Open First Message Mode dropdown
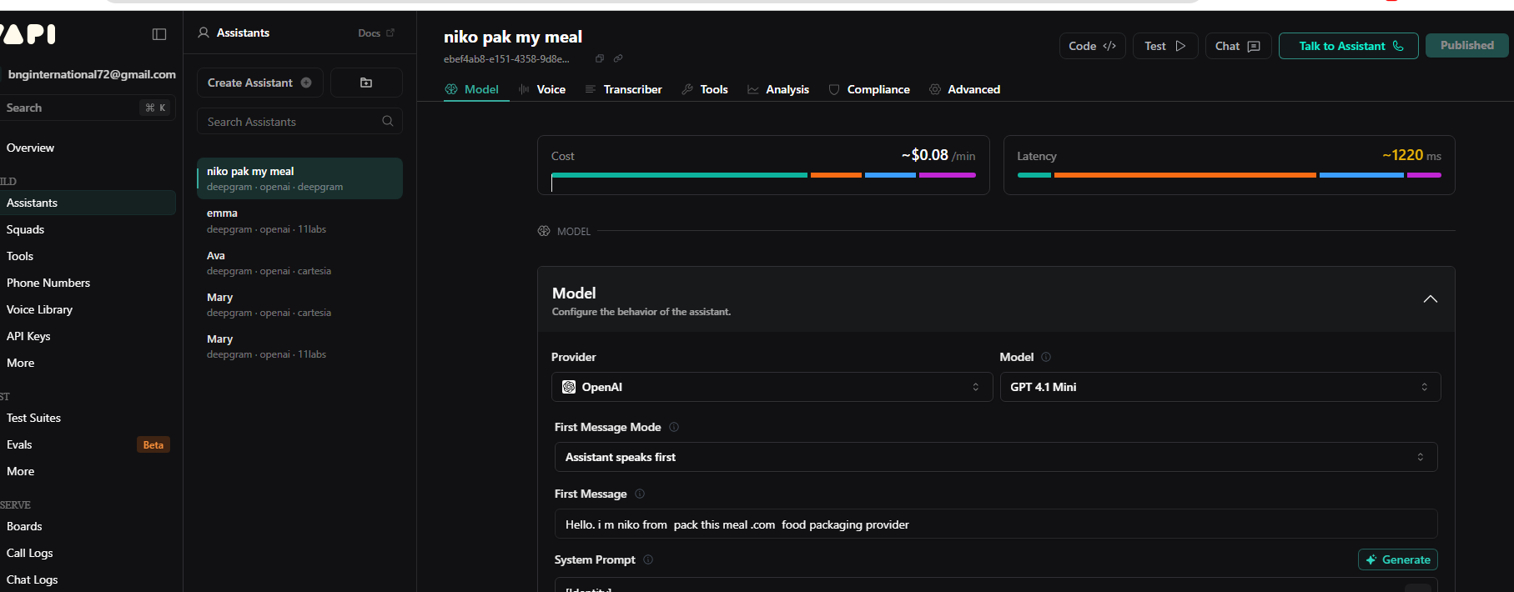1514x592 pixels. (996, 457)
